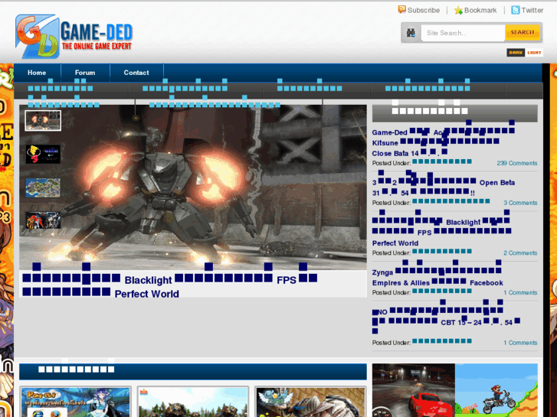Open the 239 Comments link
Viewport: 557px width, 417px height.
coord(517,163)
